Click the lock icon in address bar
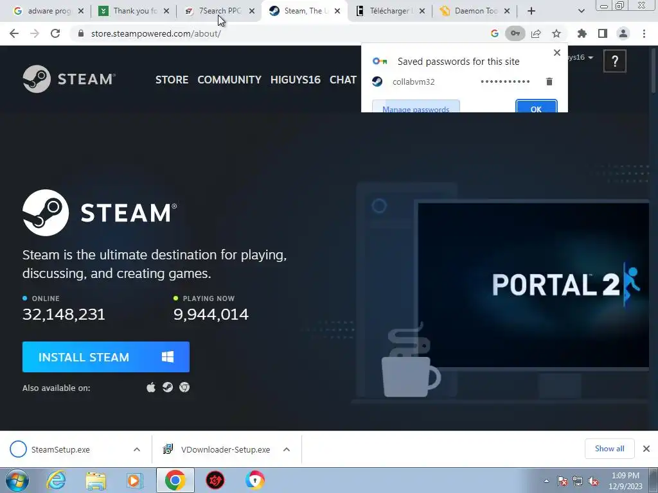658x493 pixels. [x=81, y=33]
